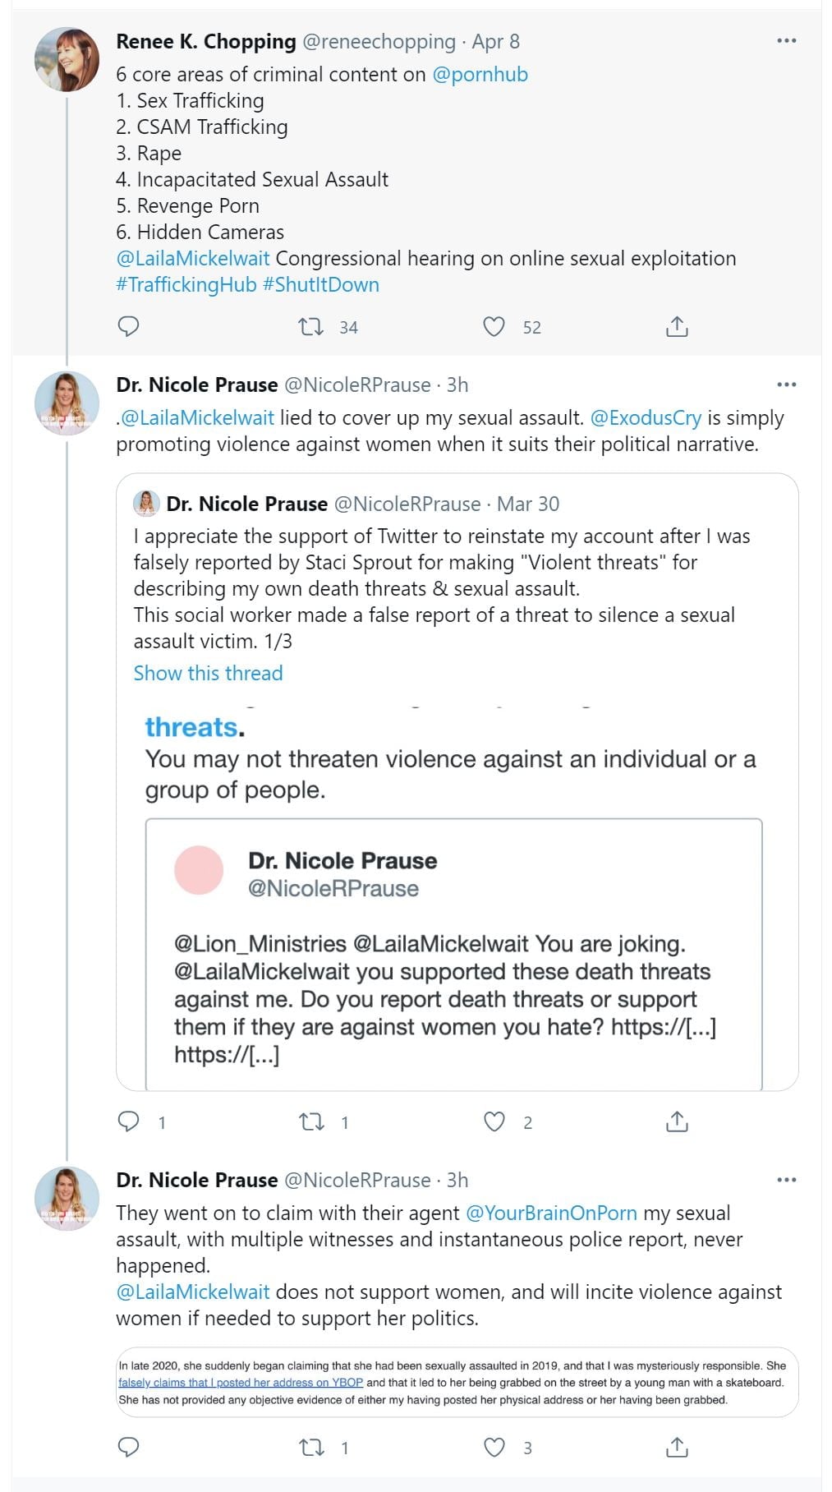Share Renee K. Chopping's tweet
This screenshot has height=1492, width=832.
[676, 327]
